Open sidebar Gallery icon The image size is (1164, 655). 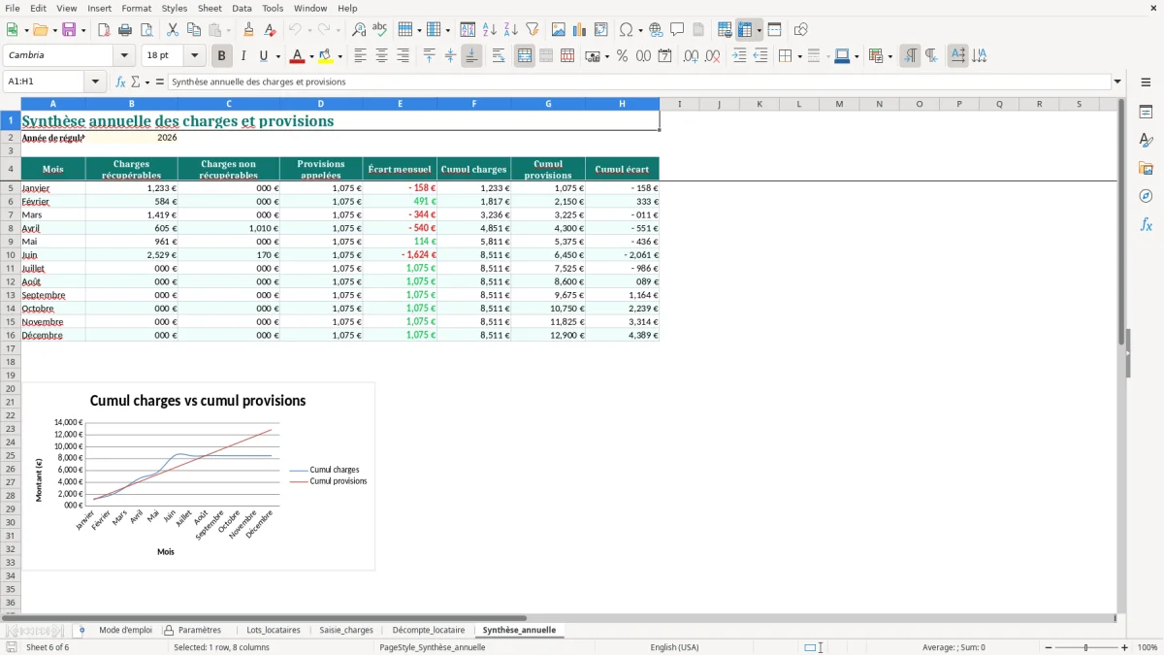coord(1146,168)
